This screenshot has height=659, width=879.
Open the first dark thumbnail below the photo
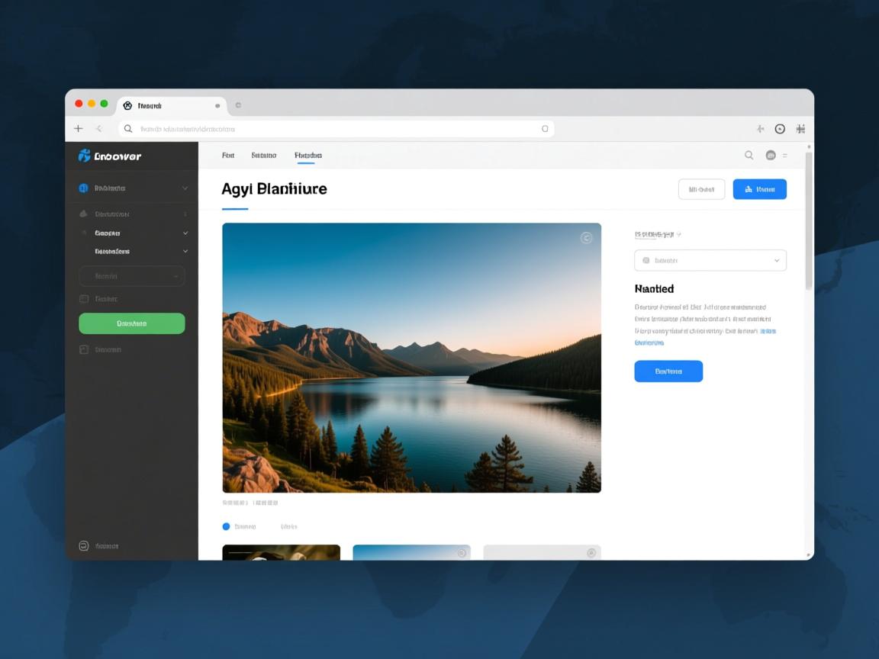(x=281, y=552)
